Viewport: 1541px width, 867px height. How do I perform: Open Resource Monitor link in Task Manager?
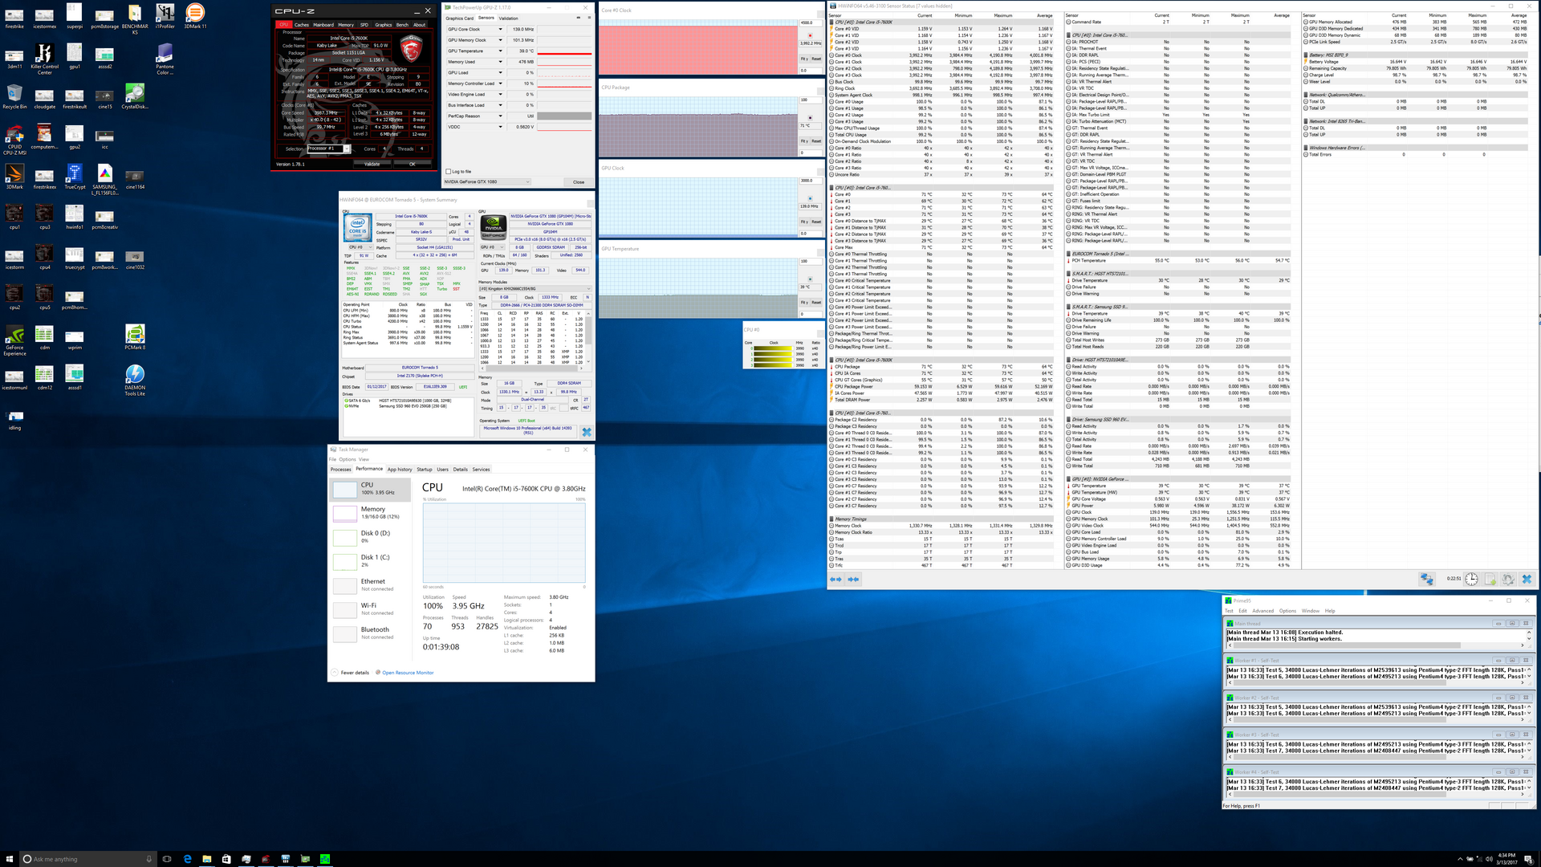(x=408, y=673)
